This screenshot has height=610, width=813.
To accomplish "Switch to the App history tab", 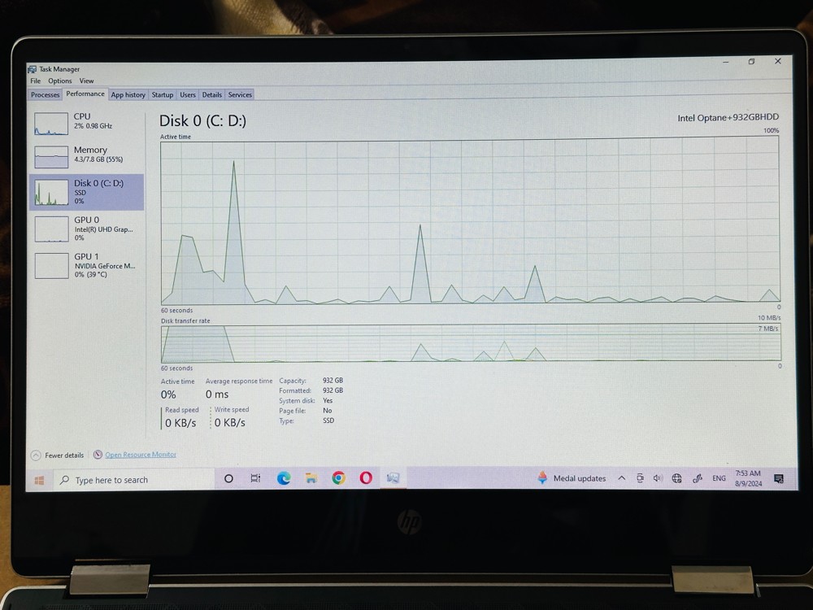I will point(128,95).
